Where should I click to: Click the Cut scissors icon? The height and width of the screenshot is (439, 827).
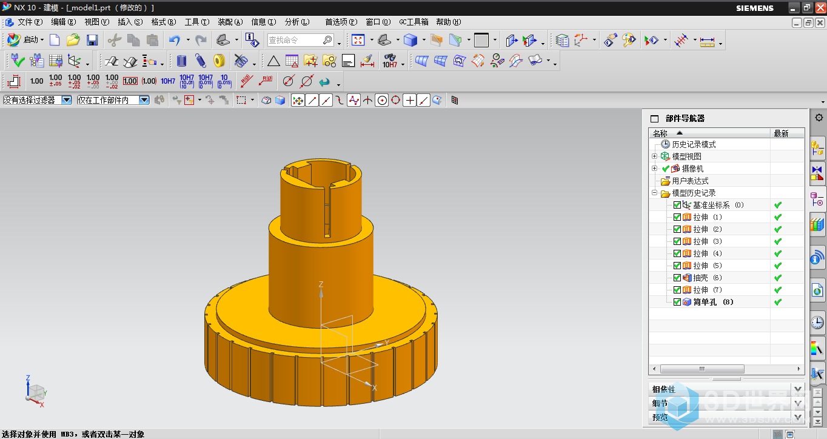pos(114,40)
